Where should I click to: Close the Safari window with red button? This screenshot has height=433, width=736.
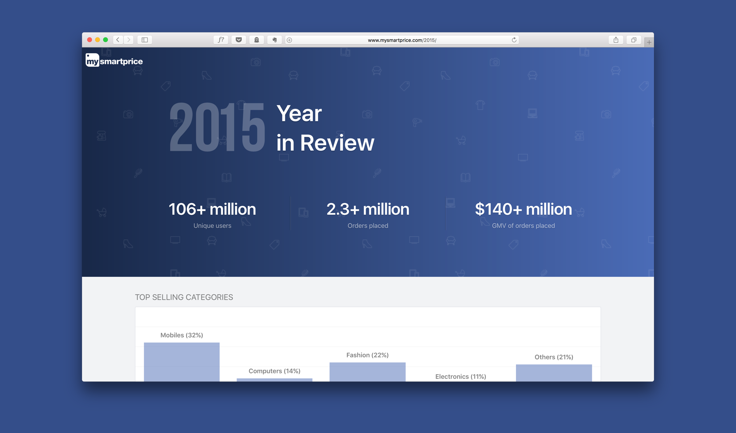pos(89,40)
